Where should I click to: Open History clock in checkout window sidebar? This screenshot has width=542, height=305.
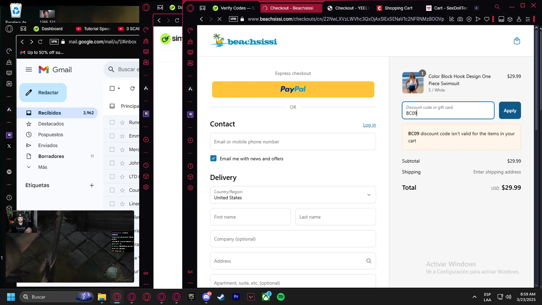190,166
